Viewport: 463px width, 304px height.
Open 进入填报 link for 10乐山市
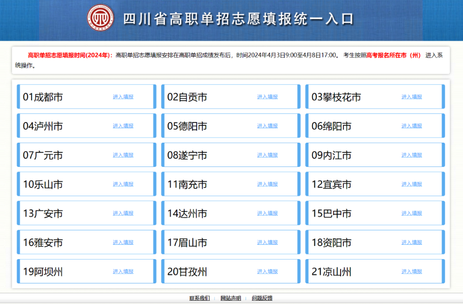click(123, 184)
